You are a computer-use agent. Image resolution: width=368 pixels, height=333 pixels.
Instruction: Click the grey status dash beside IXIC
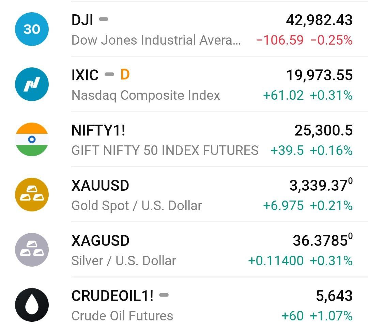[x=109, y=74]
